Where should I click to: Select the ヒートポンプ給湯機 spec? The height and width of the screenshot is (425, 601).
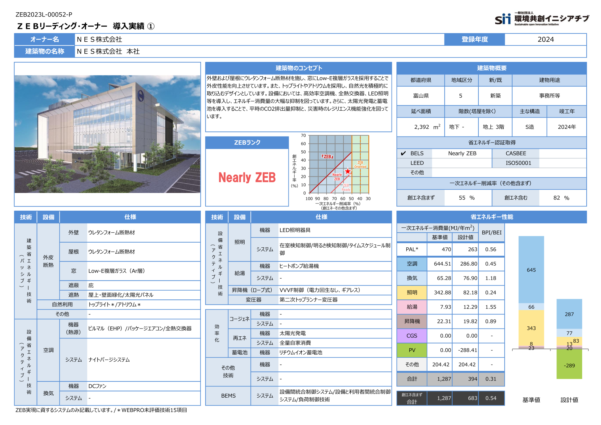click(299, 266)
